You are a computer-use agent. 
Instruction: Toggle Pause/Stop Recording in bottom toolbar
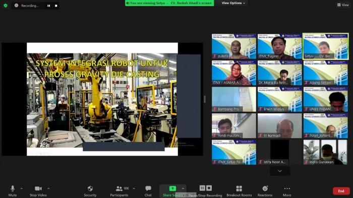click(206, 188)
